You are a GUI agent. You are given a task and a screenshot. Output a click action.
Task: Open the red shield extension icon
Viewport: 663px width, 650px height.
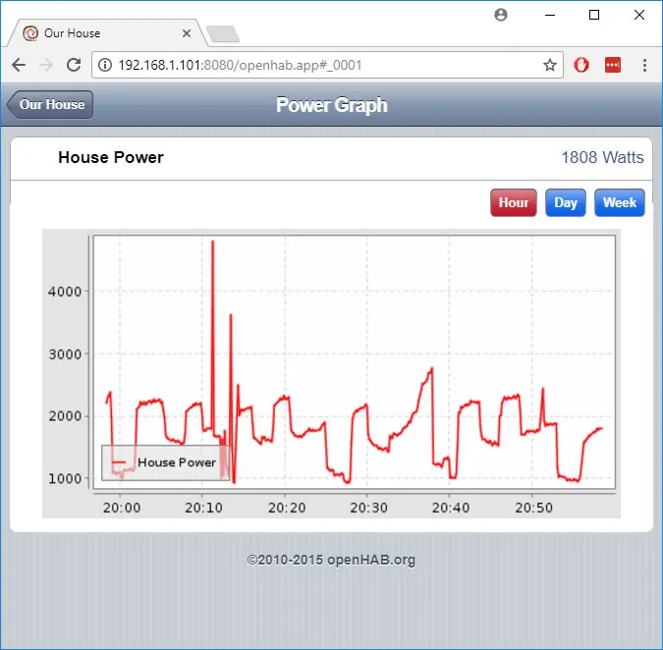[x=581, y=65]
